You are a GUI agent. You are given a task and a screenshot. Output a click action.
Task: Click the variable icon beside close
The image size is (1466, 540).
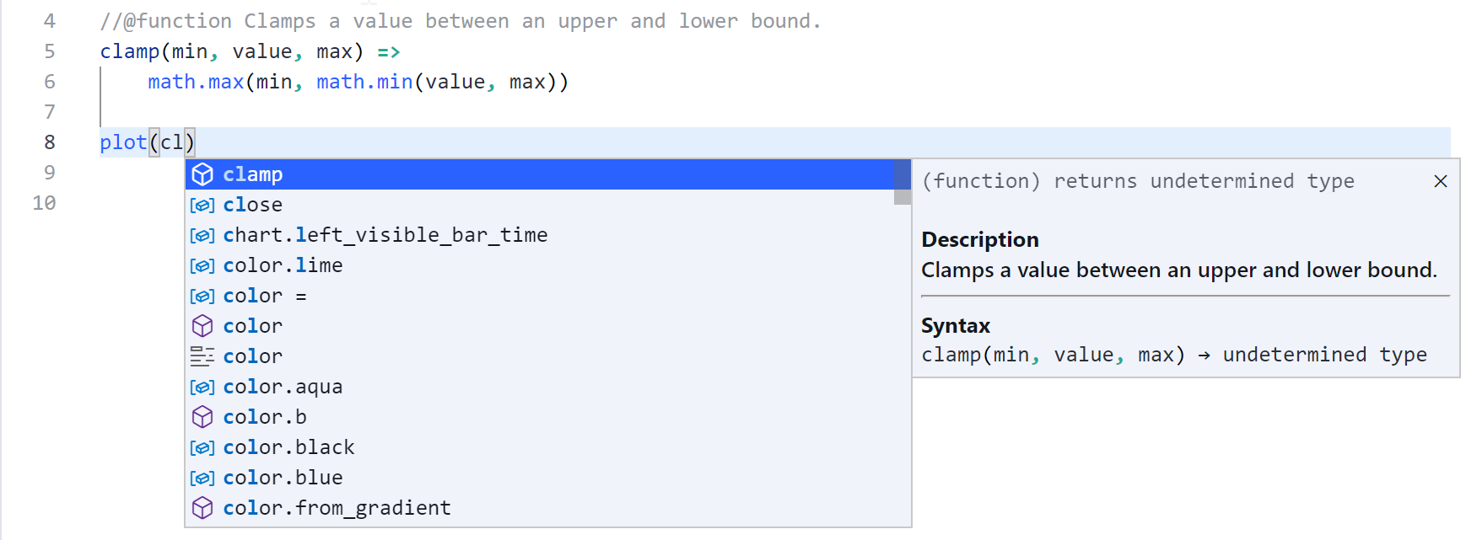[x=202, y=205]
